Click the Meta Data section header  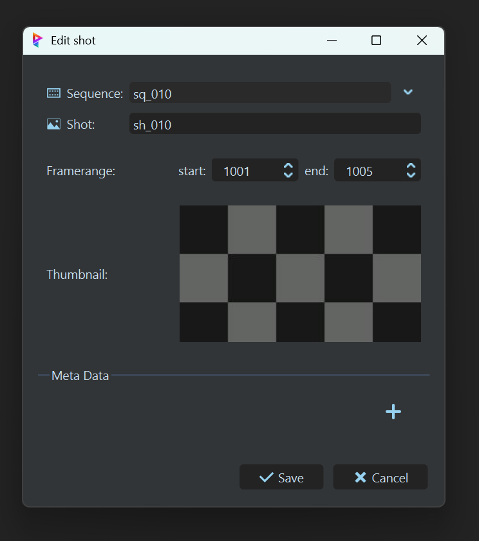(80, 375)
